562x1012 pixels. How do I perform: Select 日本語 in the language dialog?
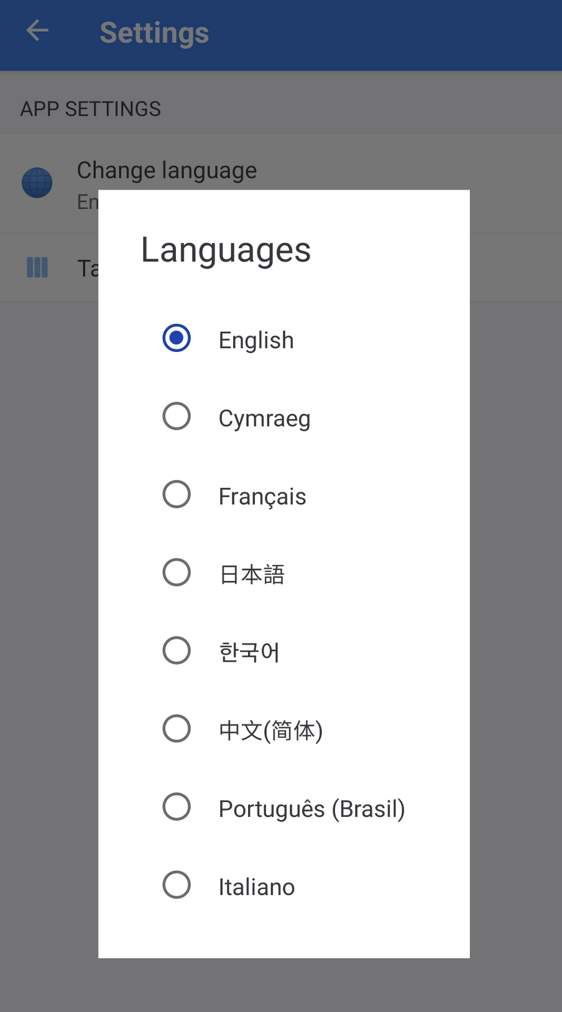coord(251,573)
